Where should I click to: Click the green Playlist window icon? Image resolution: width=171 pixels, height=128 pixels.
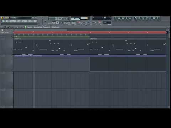pyautogui.click(x=25, y=27)
